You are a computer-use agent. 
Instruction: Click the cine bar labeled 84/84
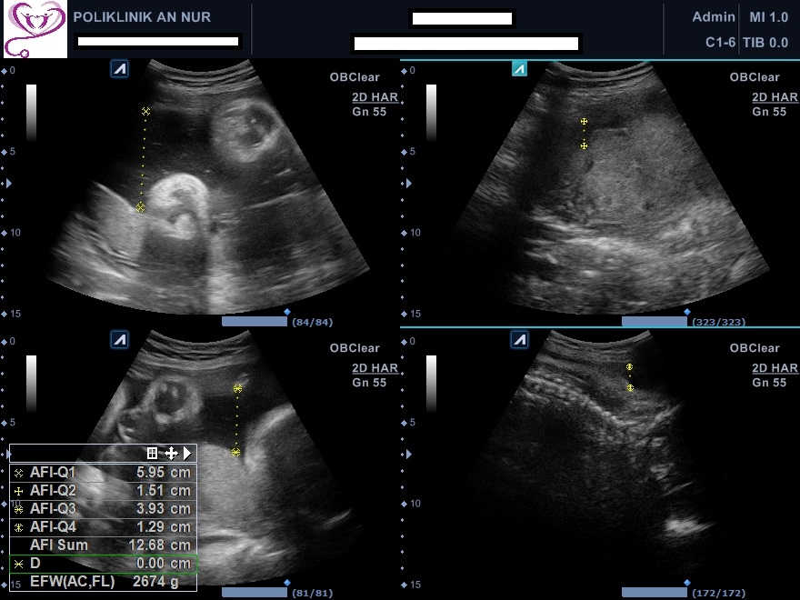pyautogui.click(x=254, y=322)
